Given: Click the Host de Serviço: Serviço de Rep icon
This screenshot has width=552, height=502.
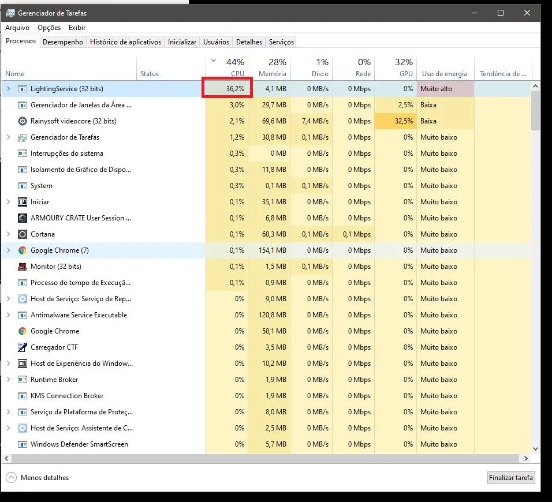Looking at the screenshot, I should (22, 299).
